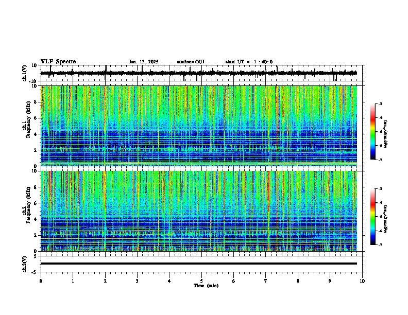Click the thick black ch.3 signal line
Viewport: 408px width, 315px height.
(x=199, y=264)
